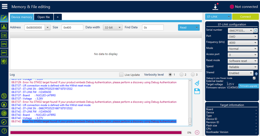
Task: Select Memory & File editing pencil icon
Action: (4, 18)
